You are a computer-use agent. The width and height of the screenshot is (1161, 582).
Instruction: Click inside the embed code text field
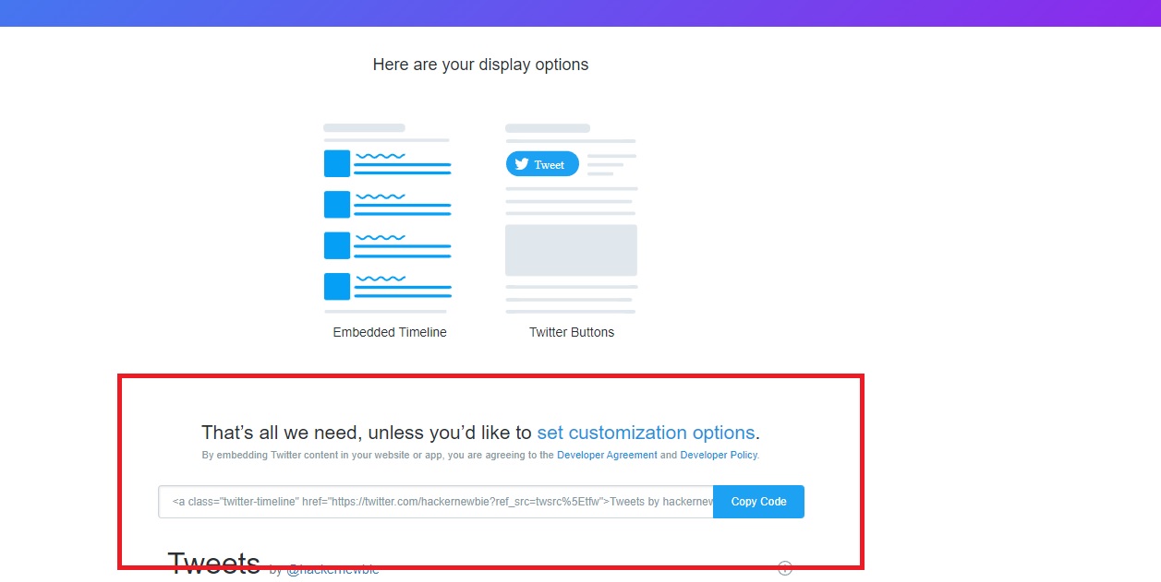tap(435, 502)
